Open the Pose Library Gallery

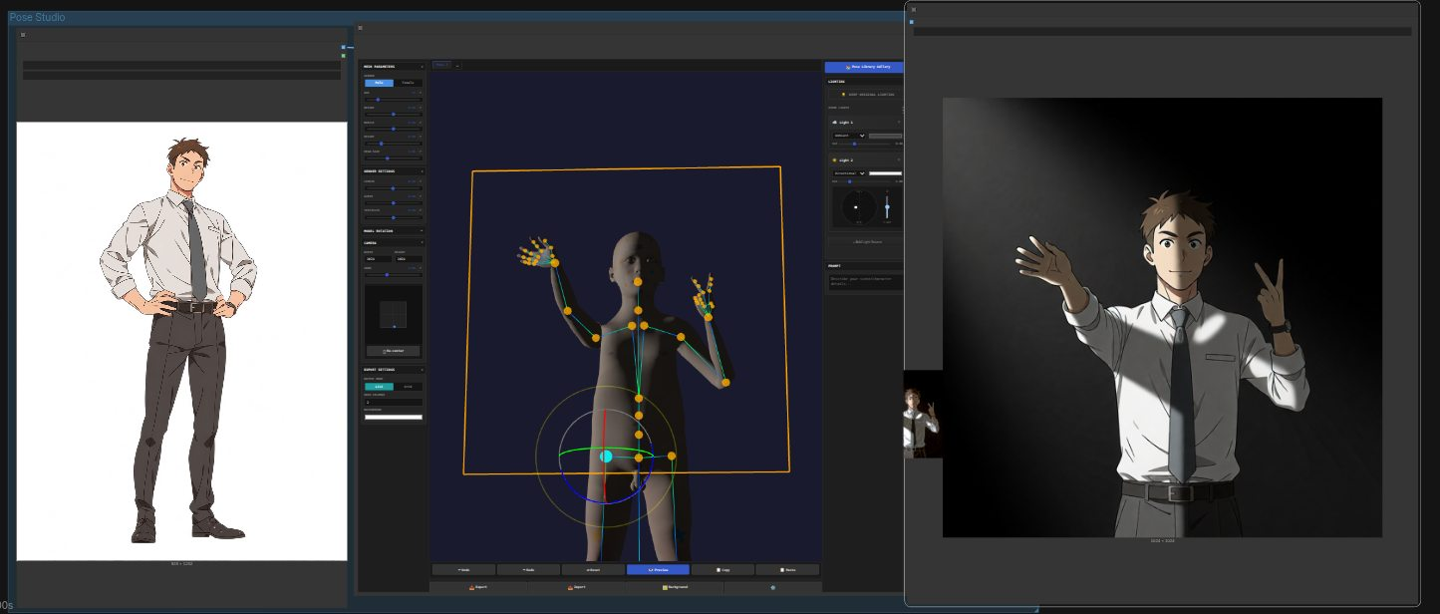pyautogui.click(x=863, y=67)
